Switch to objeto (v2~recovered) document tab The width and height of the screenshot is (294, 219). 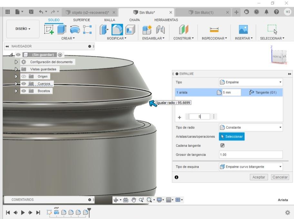pos(90,12)
